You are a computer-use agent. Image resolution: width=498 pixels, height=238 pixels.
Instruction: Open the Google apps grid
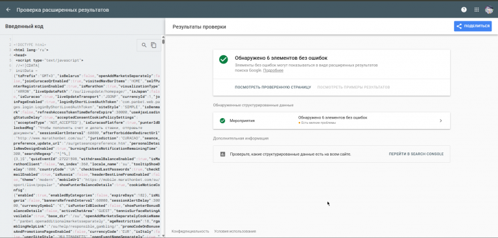click(477, 10)
